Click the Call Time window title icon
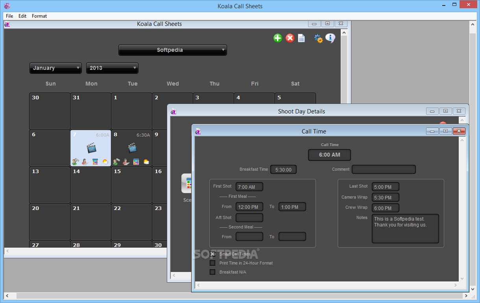This screenshot has width=480, height=303. click(x=198, y=131)
